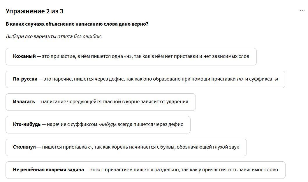Click the italic prefix с- in the Столкнул option
Image resolution: width=308 pixels, height=182 pixels.
coord(90,147)
